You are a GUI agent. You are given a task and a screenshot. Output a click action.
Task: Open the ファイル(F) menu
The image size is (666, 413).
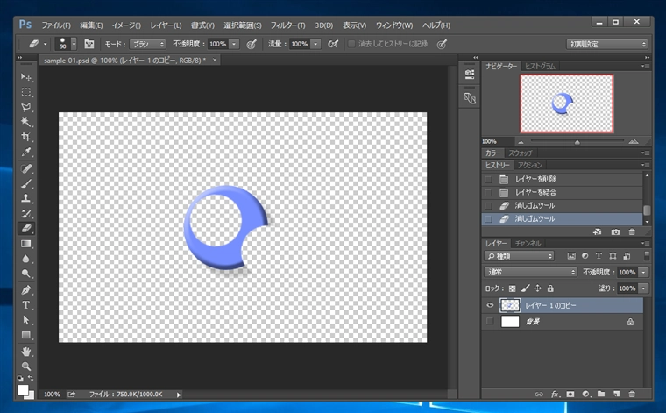55,25
